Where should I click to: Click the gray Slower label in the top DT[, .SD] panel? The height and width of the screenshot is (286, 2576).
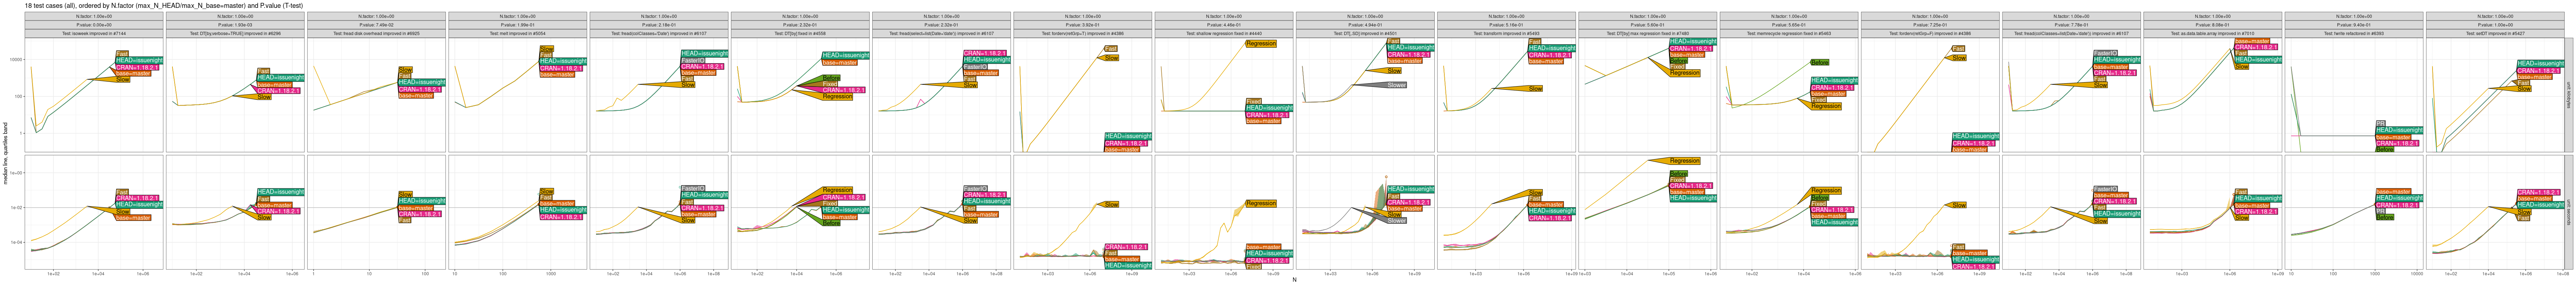pyautogui.click(x=1396, y=85)
